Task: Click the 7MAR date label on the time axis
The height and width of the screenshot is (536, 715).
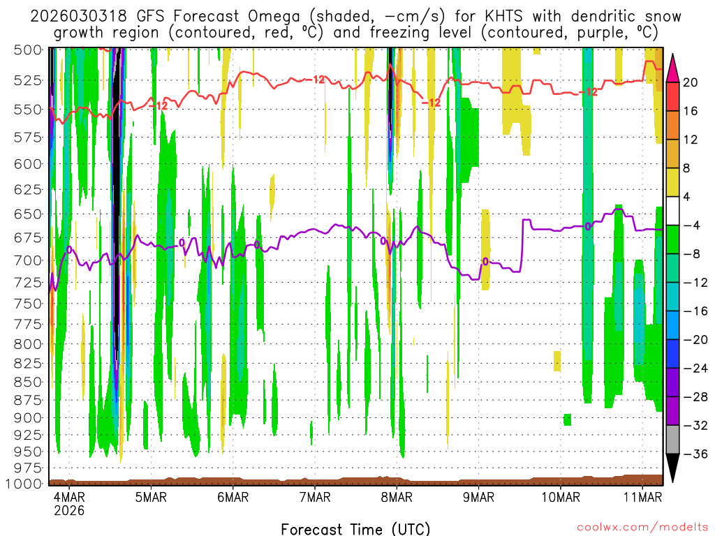Action: 315,497
